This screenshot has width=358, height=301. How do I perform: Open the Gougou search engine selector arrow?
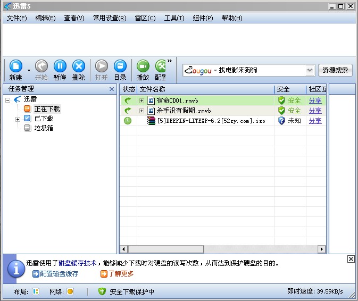tap(215, 71)
